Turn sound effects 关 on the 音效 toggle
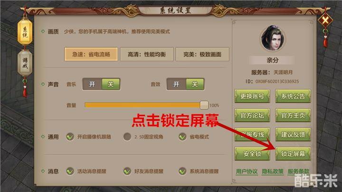 pos(195,84)
